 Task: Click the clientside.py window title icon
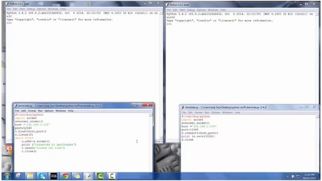tap(183, 107)
